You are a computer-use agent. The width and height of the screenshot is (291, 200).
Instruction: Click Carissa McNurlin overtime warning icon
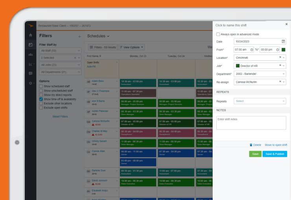click(93, 125)
